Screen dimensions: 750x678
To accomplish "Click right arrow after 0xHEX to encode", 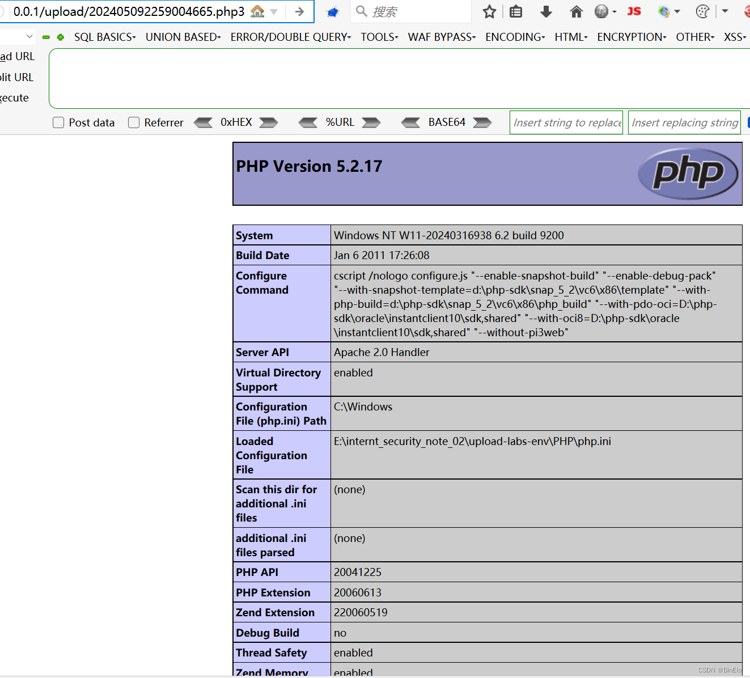I will click(269, 122).
